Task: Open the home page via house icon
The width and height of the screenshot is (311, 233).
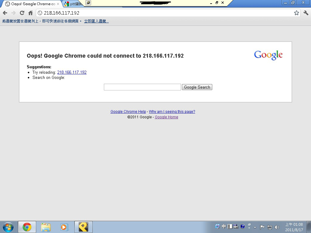Action: pyautogui.click(x=30, y=13)
